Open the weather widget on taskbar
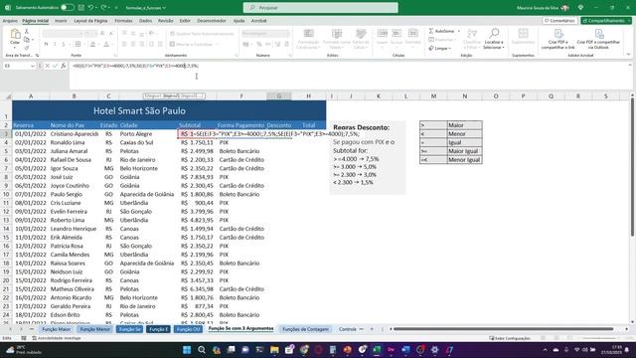The image size is (636, 358). [x=24, y=350]
